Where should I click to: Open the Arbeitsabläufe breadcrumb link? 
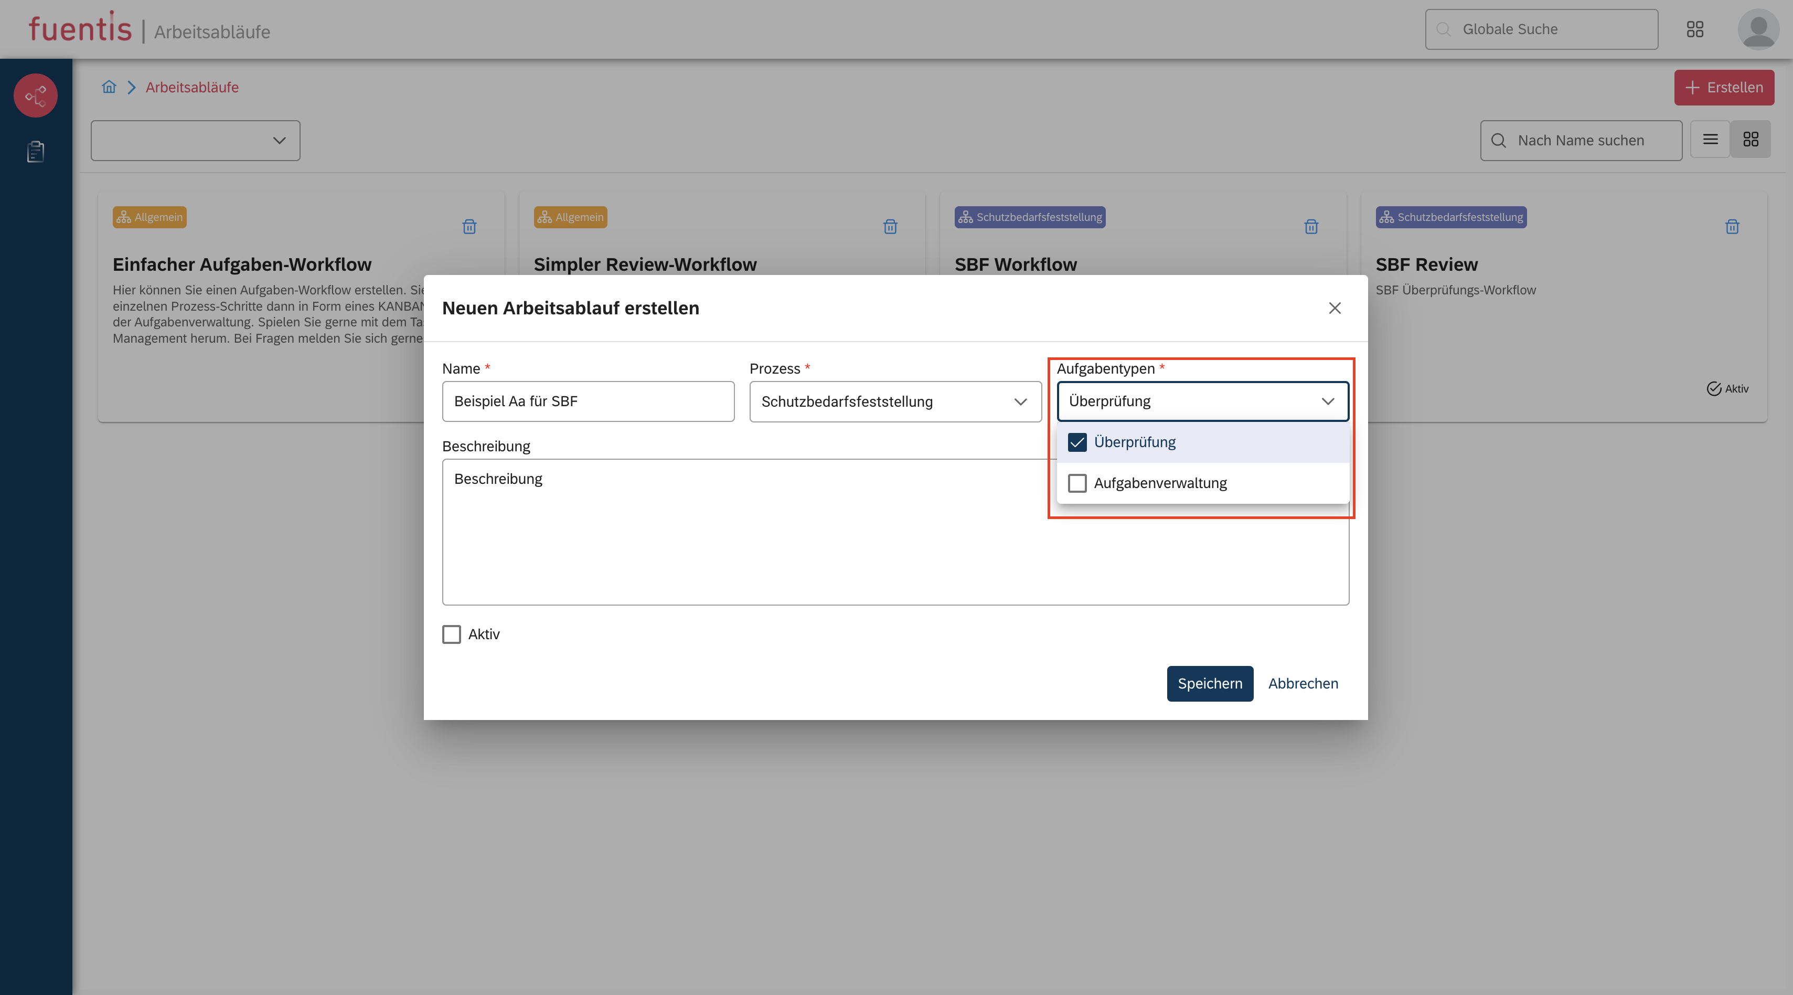(192, 87)
